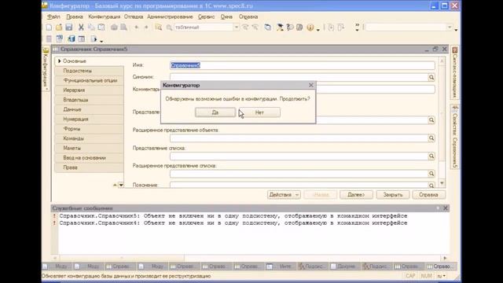Click the messages panel horizontal scrollbar right arrow
The height and width of the screenshot is (283, 503).
445,258
